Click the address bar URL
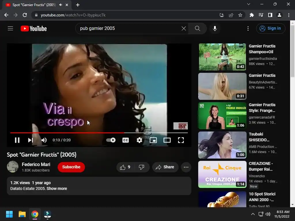 point(73,15)
